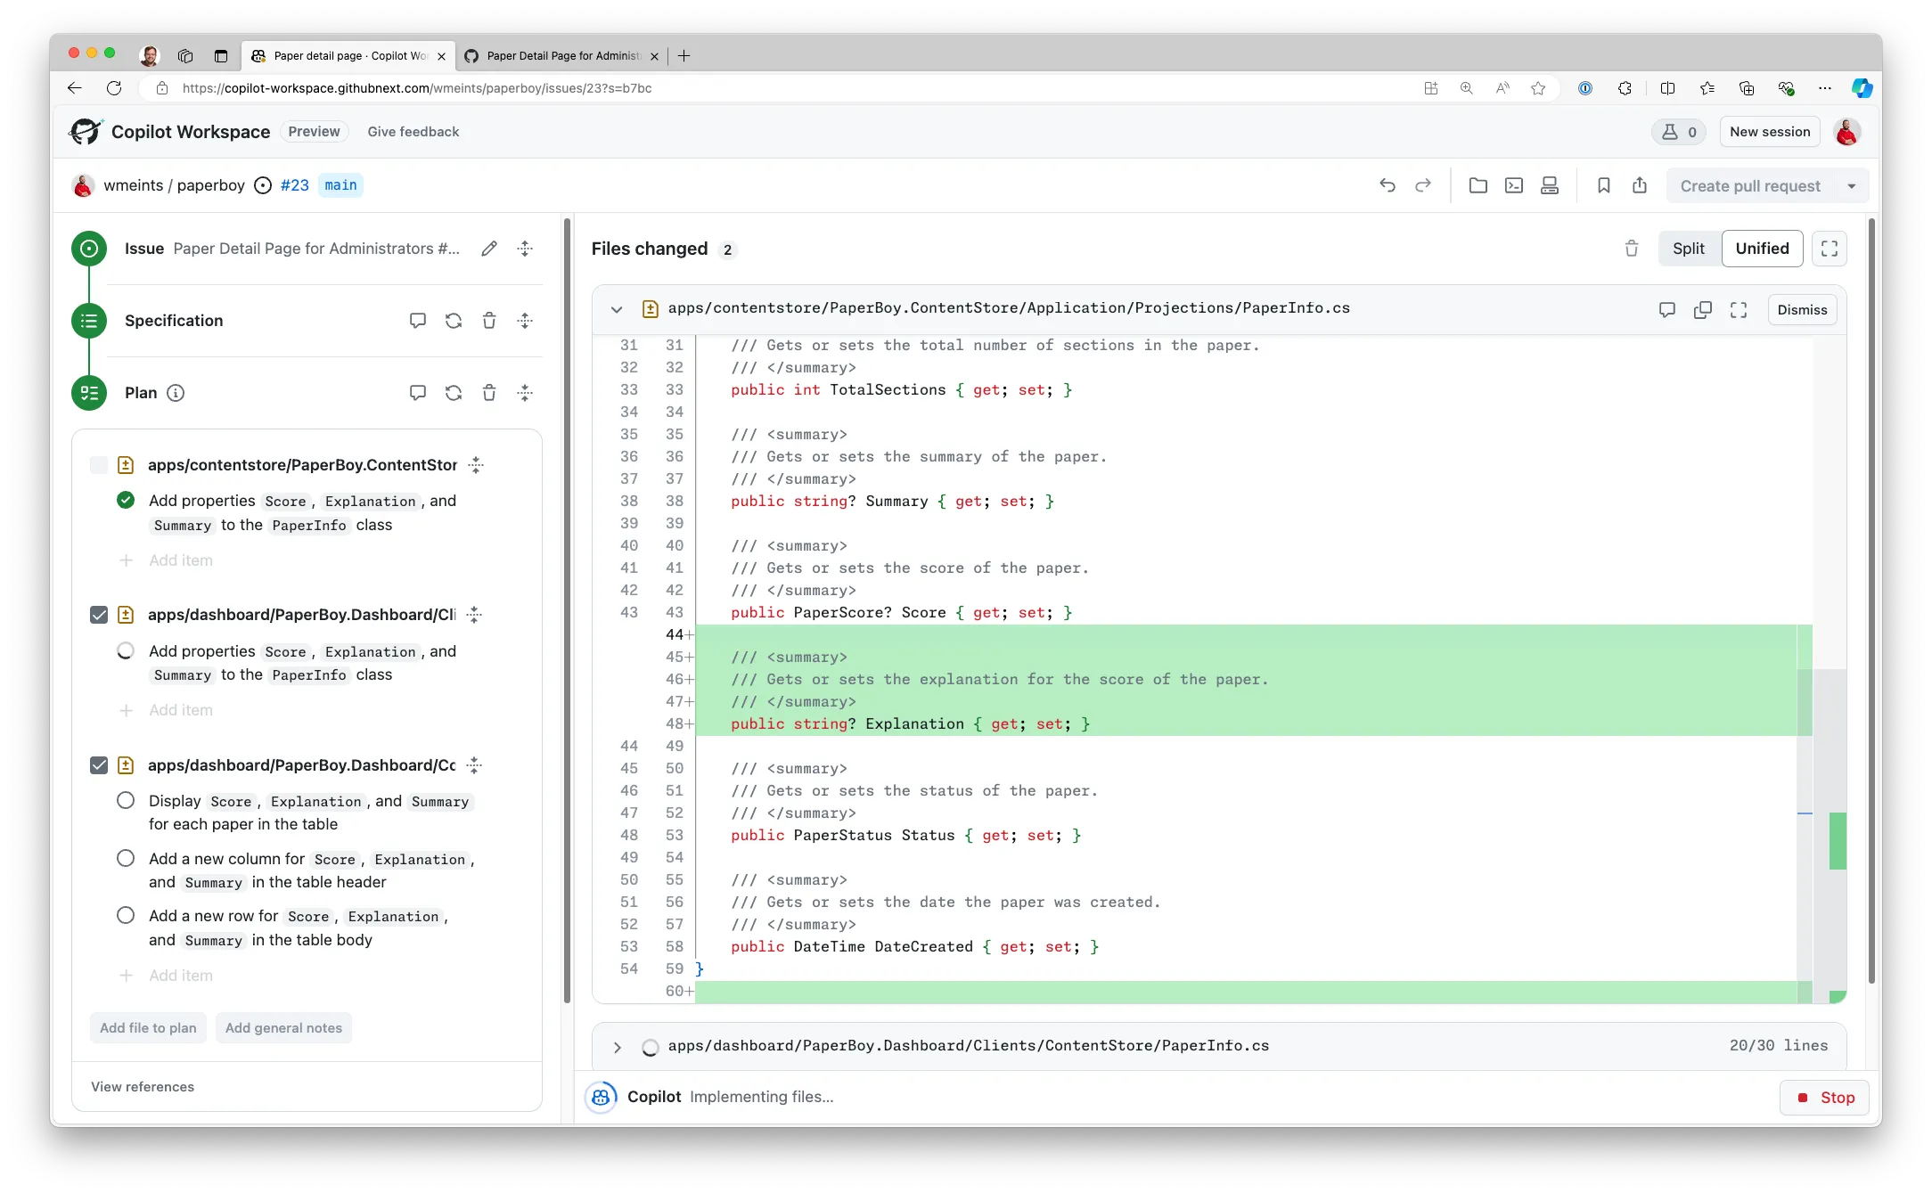This screenshot has width=1932, height=1193.
Task: Open issue #23 link
Action: [295, 185]
